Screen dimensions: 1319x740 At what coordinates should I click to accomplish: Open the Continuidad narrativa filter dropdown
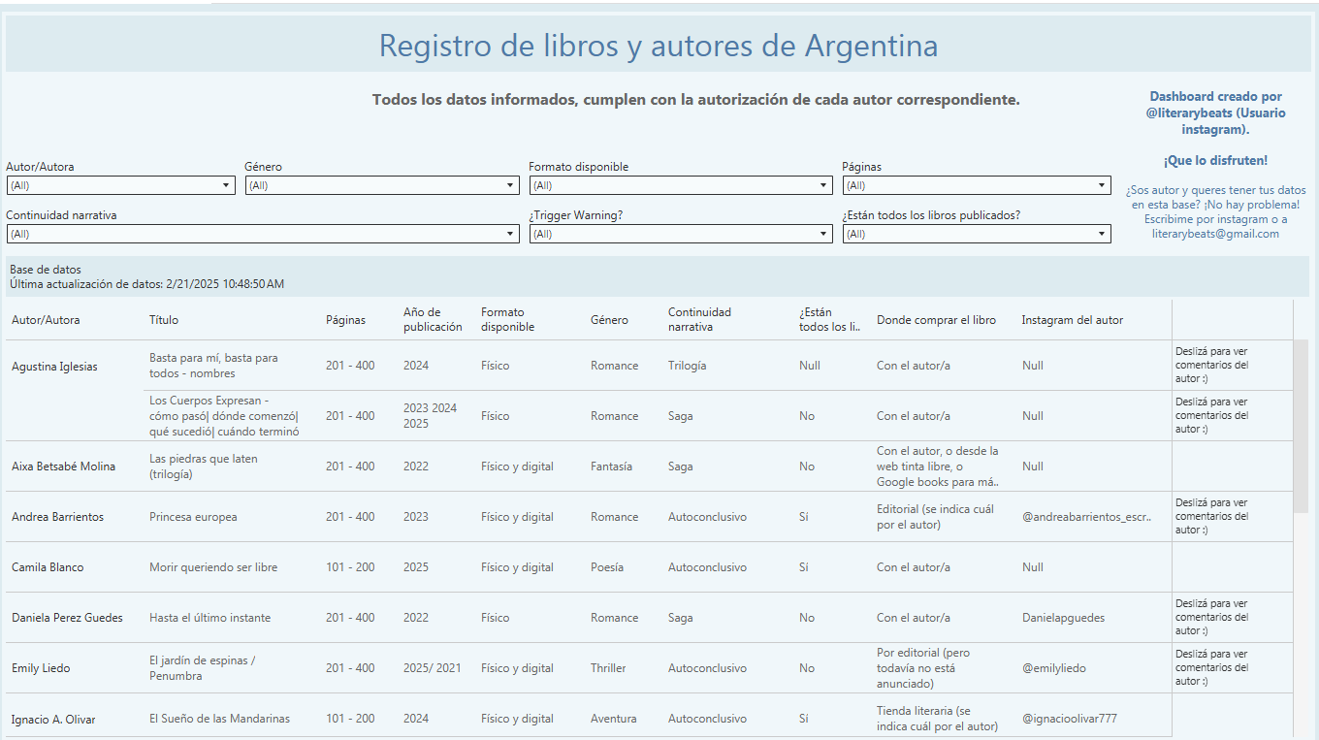(263, 234)
